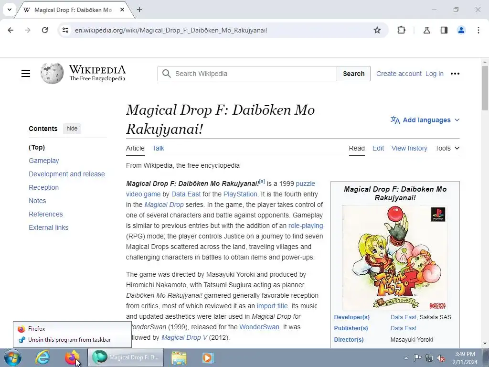
Task: Open the PlayStation link
Action: (x=240, y=194)
